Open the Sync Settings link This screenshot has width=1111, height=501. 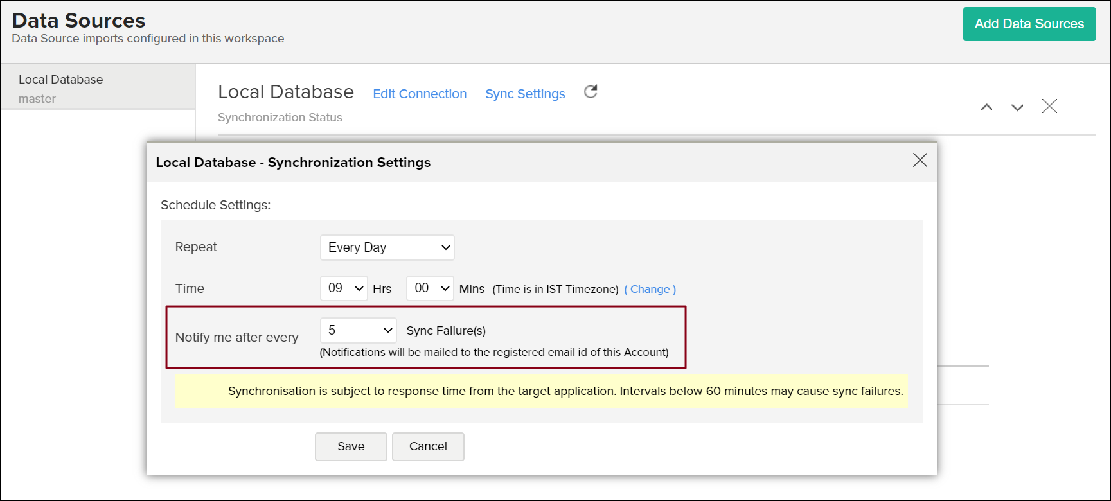pos(525,94)
